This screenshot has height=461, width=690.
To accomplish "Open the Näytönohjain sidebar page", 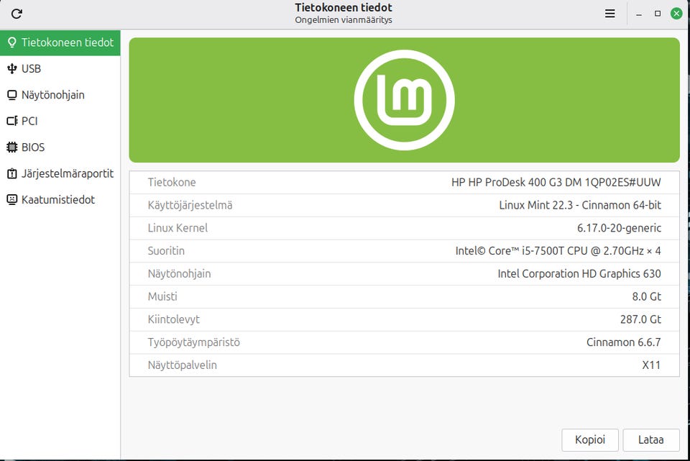I will [60, 95].
